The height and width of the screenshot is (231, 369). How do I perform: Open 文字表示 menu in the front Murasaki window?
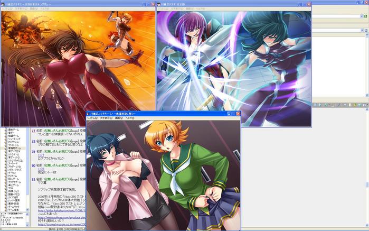coord(106,118)
